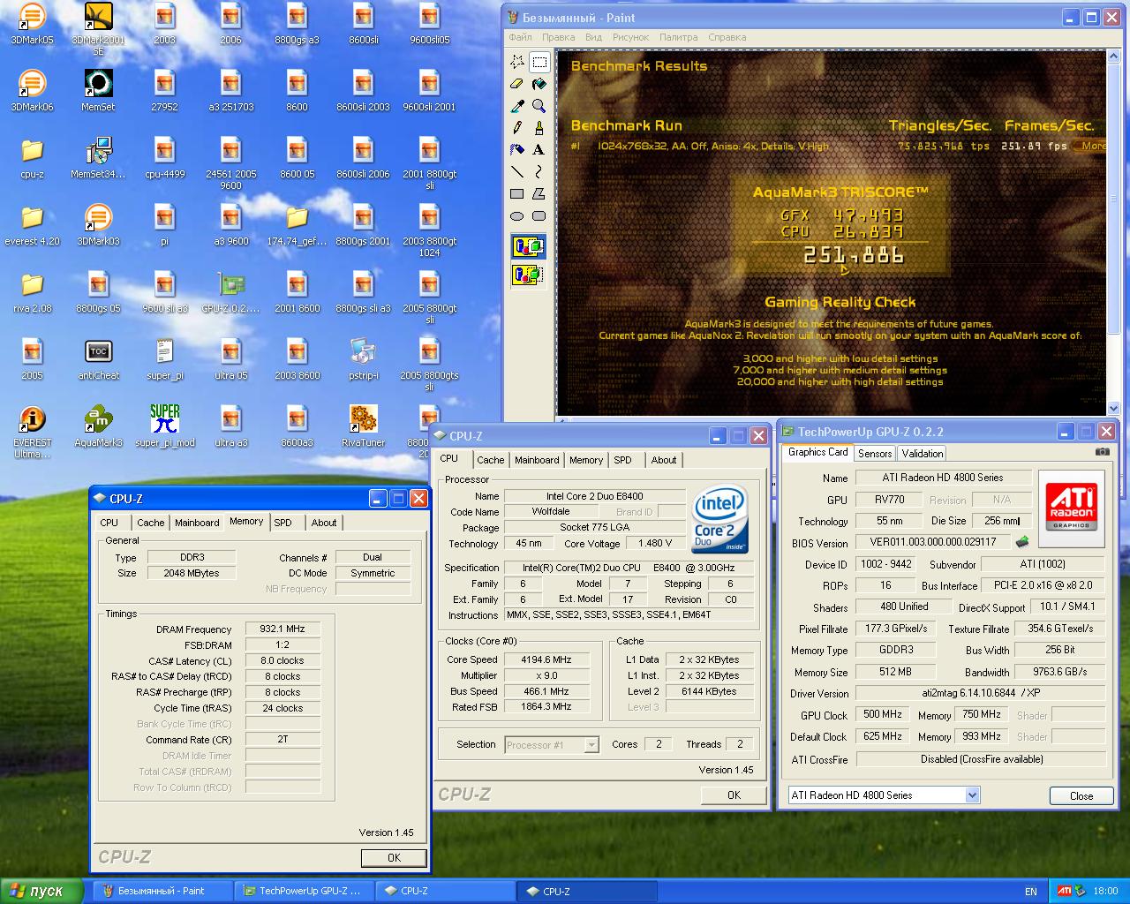Open the Вид menu in Paint
The width and height of the screenshot is (1130, 904).
(x=593, y=37)
